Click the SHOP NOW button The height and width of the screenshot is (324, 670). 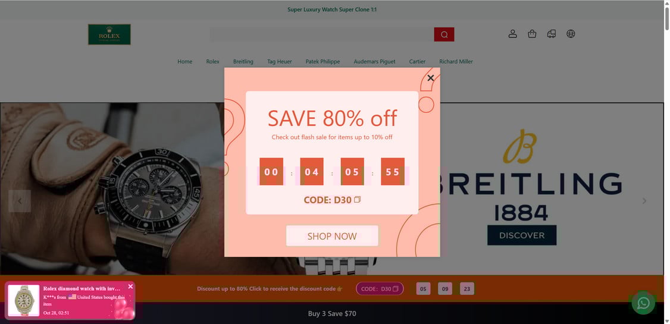click(x=332, y=236)
